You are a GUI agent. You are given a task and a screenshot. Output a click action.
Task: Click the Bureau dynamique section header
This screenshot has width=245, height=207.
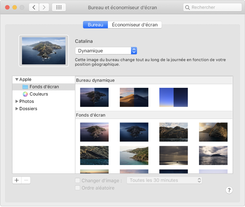154,80
